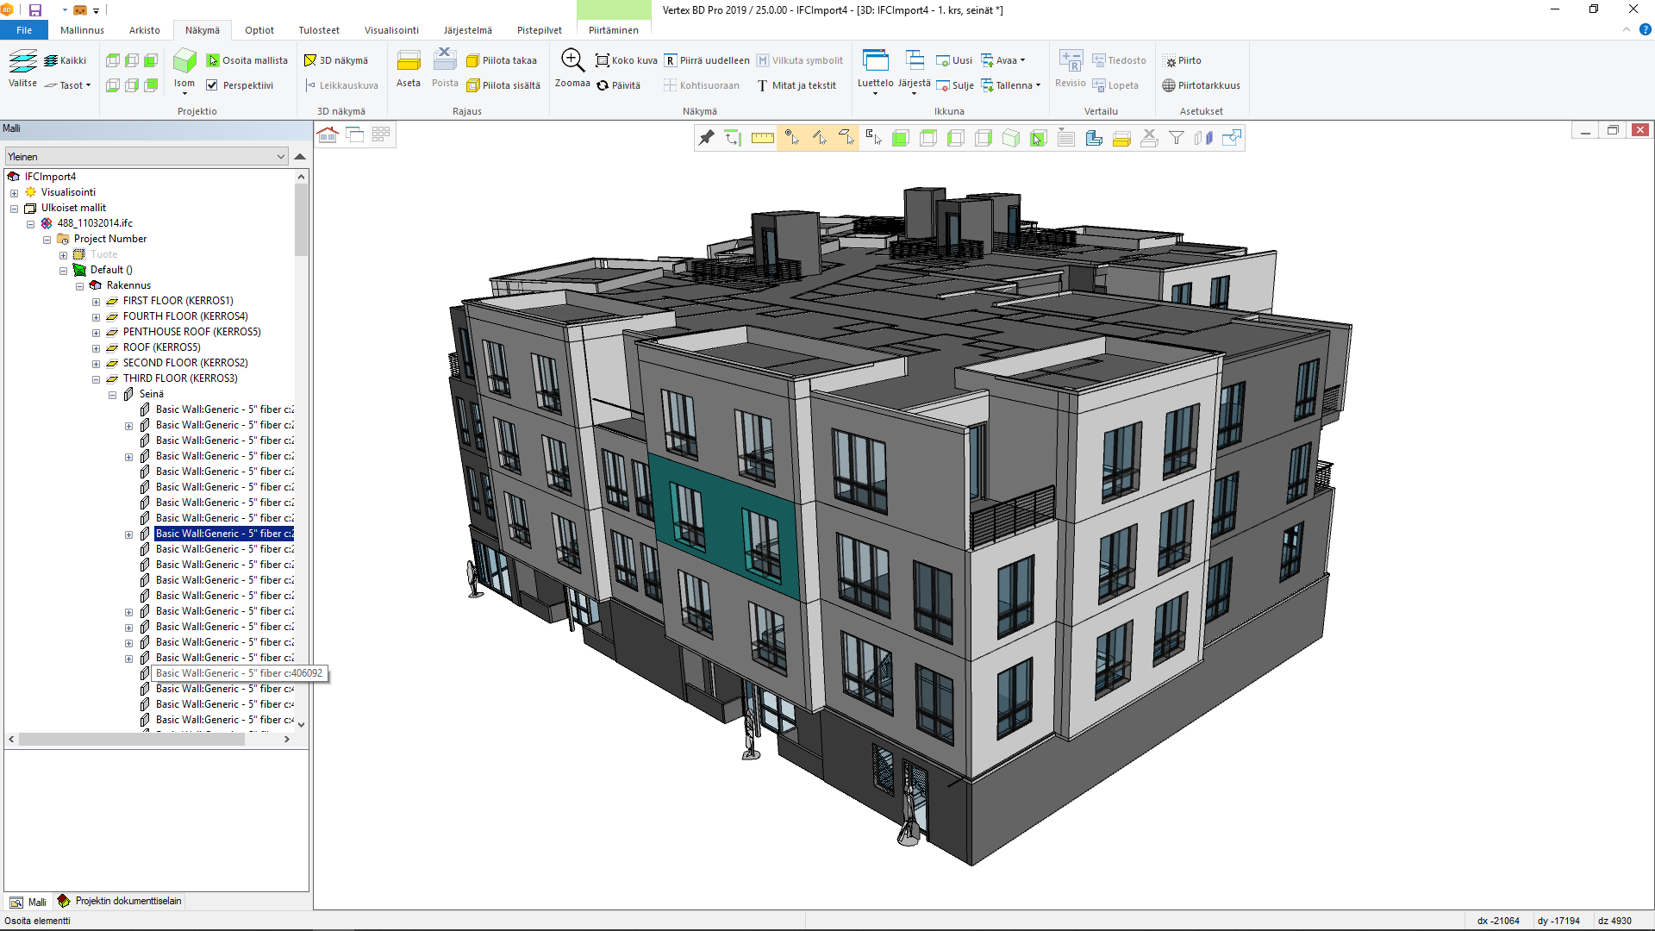Click the Valitse layers icon
The image size is (1655, 931).
(x=23, y=61)
